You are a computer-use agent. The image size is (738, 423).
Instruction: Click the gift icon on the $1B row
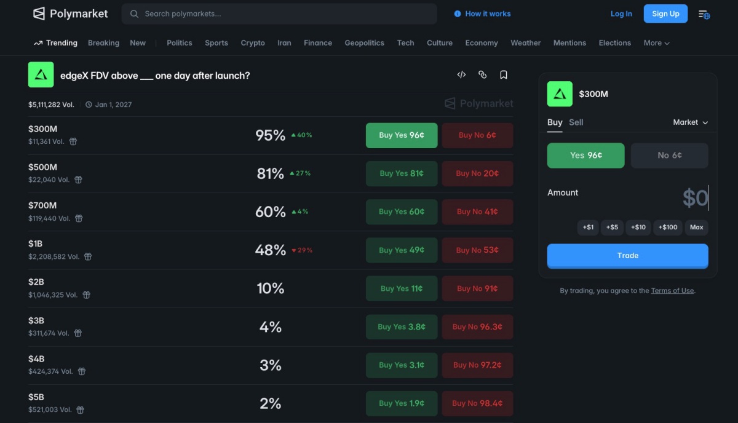88,256
